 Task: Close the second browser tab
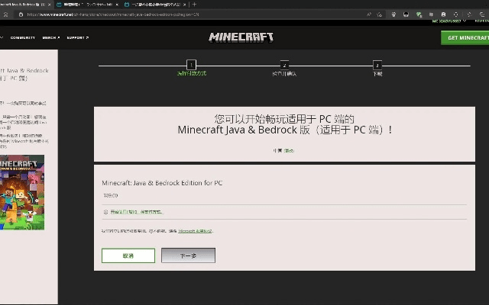pyautogui.click(x=117, y=5)
